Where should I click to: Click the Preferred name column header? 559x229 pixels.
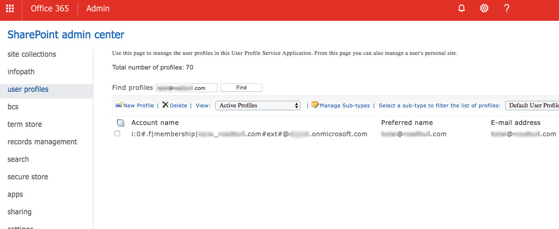click(407, 123)
